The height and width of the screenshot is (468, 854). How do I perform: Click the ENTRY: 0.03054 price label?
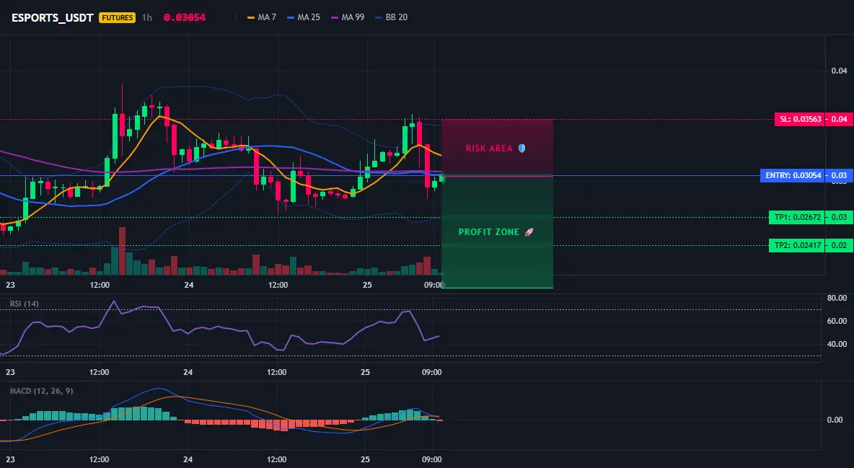click(793, 175)
